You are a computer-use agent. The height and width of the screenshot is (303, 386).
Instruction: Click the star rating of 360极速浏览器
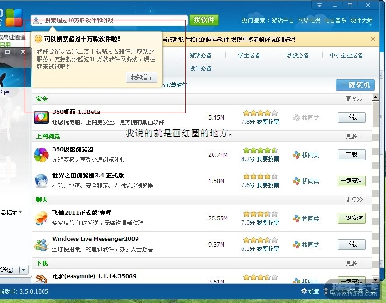click(x=260, y=150)
